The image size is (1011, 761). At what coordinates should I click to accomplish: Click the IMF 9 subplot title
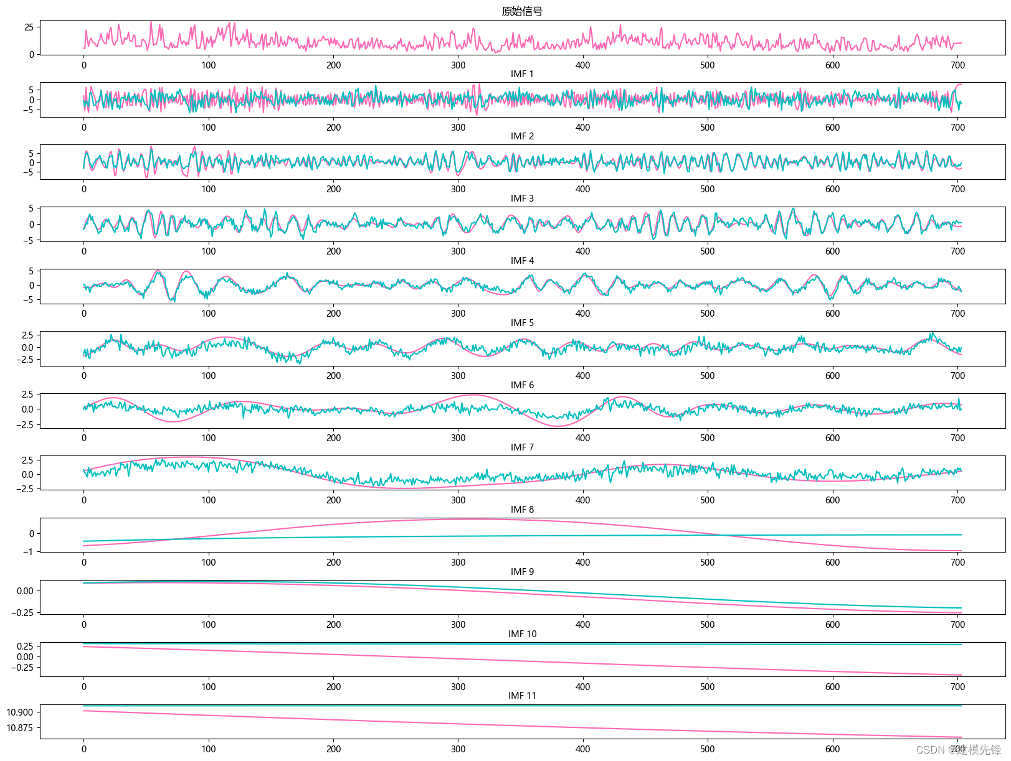tap(522, 572)
